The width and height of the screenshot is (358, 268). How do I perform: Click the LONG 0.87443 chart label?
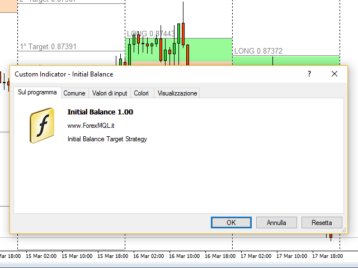(150, 33)
